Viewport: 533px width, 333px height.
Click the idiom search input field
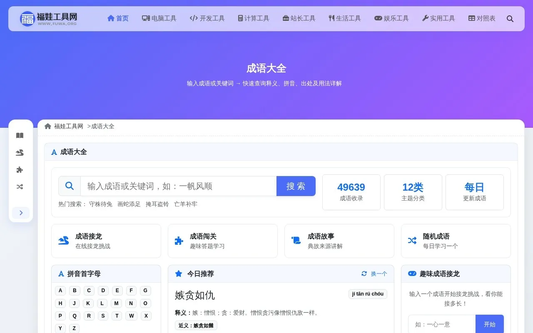coord(179,186)
